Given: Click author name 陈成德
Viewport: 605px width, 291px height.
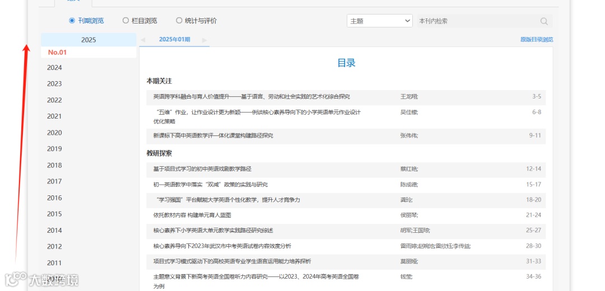Looking at the screenshot, I should pyautogui.click(x=409, y=184).
